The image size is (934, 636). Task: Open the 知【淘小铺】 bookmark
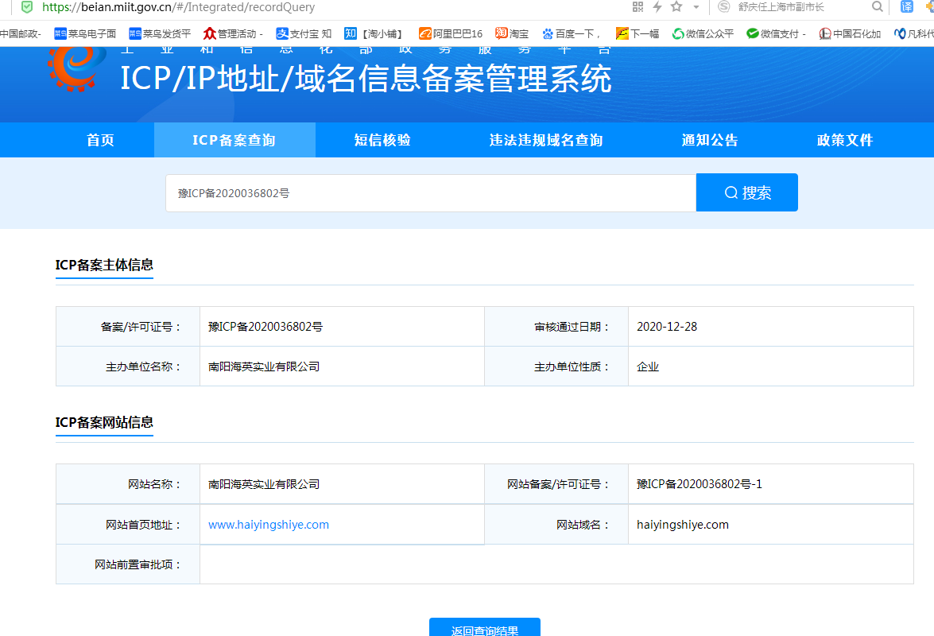point(374,34)
